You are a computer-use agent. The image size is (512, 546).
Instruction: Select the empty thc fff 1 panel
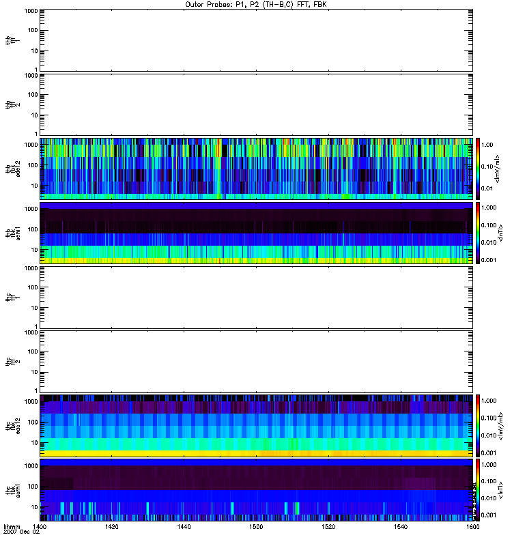(256, 298)
